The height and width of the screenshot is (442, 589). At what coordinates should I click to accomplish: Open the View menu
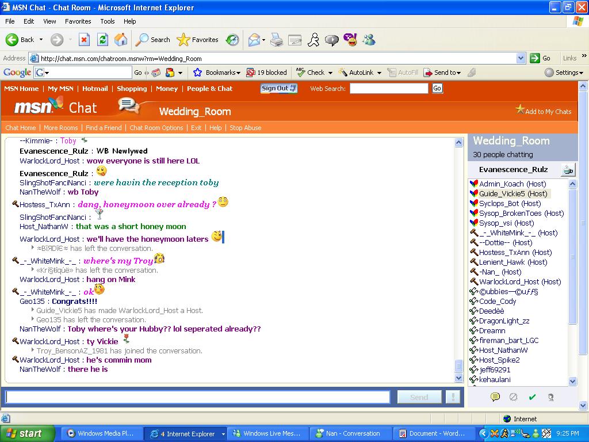(49, 21)
